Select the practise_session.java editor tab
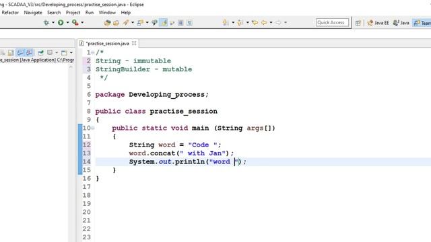Screen dimensions: 431x242 107,43
